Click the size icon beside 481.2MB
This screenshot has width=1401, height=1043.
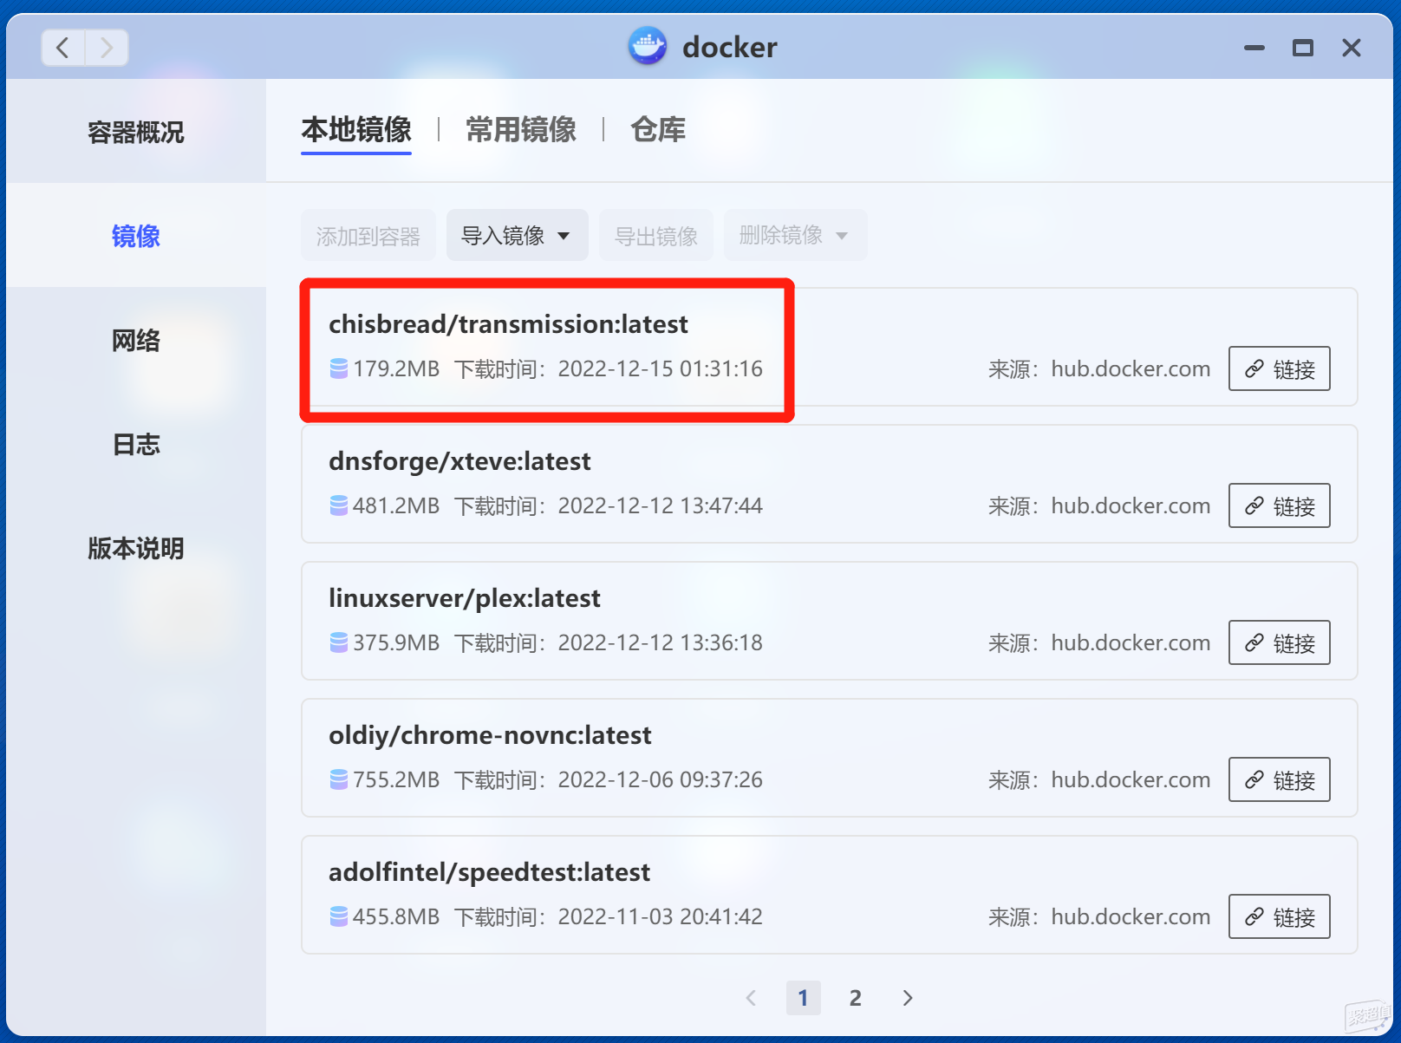click(x=339, y=505)
